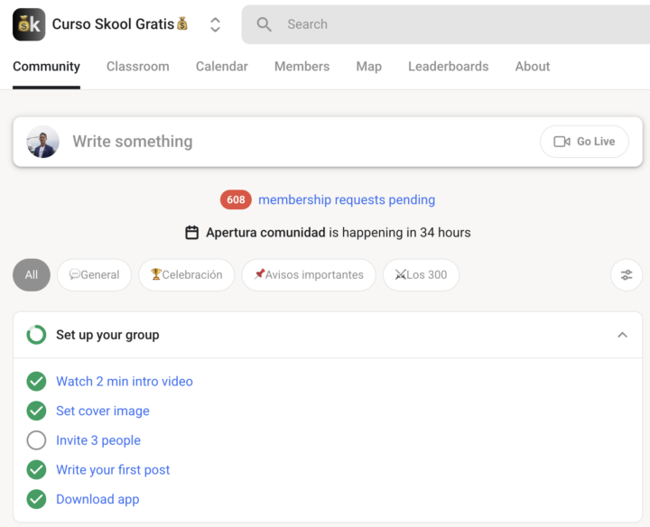650x527 pixels.
Task: Switch to the Classroom tab
Action: pyautogui.click(x=137, y=66)
